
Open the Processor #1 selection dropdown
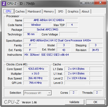[x=37, y=93]
